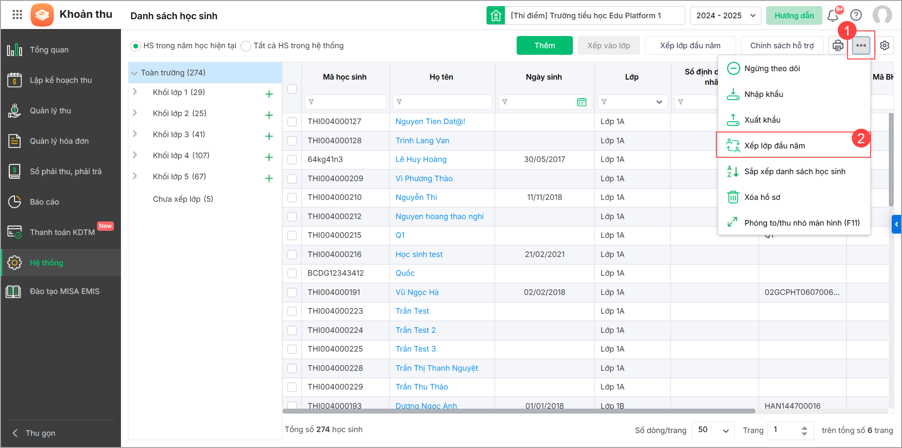Select 'Tất cả HS trong hệ thống' radio
902x448 pixels.
pyautogui.click(x=246, y=46)
